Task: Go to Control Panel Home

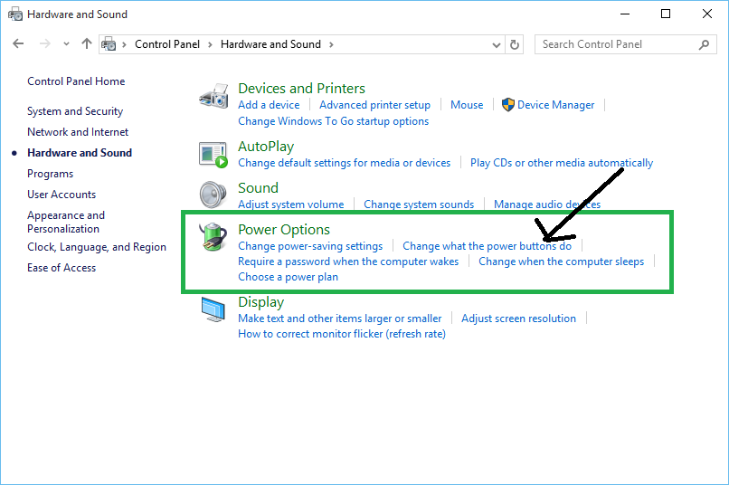Action: [x=76, y=81]
